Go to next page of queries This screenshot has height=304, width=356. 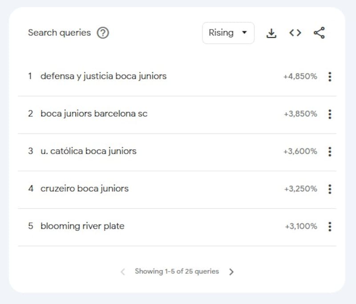click(231, 272)
